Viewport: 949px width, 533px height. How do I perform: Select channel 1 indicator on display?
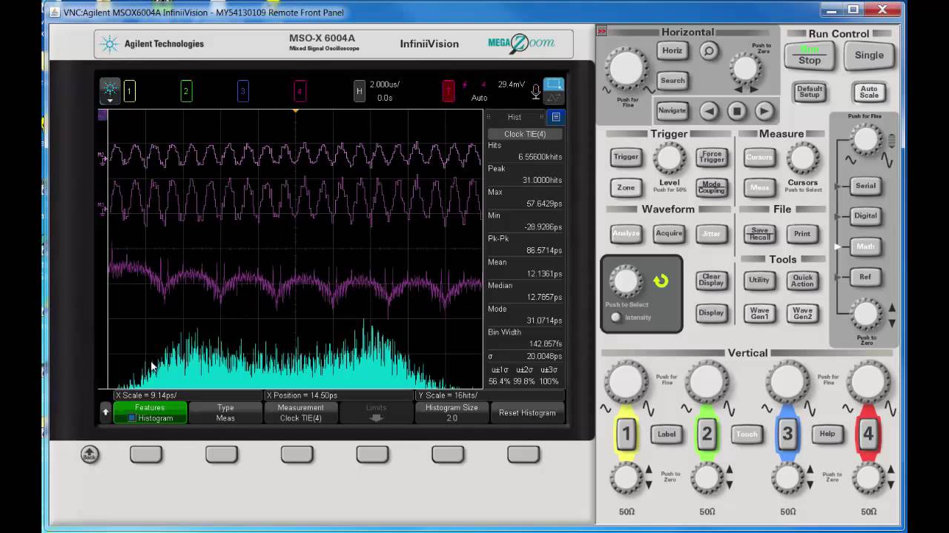coord(129,91)
